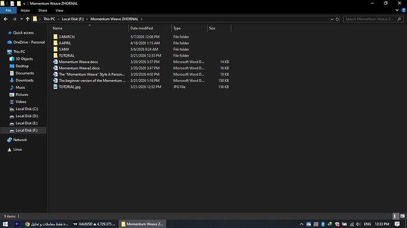Image resolution: width=407 pixels, height=228 pixels.
Task: Open the recent locations dropdown
Action: [22, 19]
